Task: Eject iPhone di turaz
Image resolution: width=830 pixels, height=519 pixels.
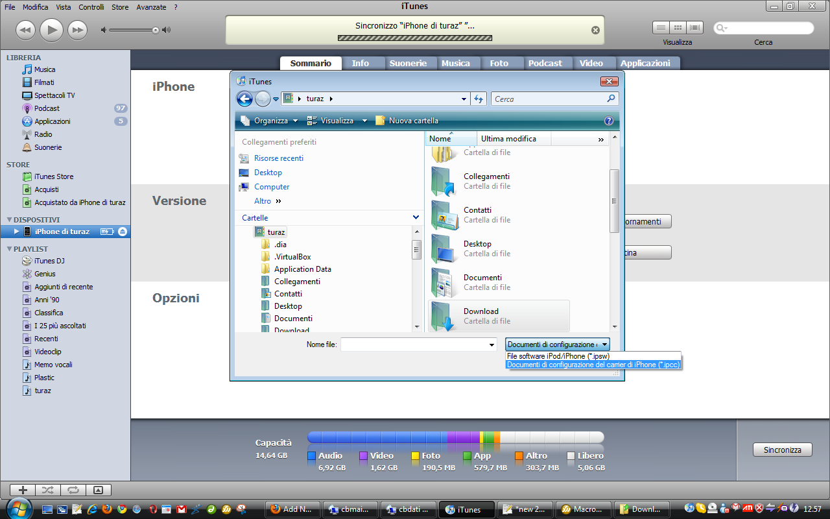Action: click(123, 232)
